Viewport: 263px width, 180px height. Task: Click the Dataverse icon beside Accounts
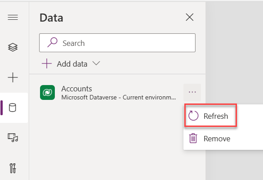coord(48,93)
